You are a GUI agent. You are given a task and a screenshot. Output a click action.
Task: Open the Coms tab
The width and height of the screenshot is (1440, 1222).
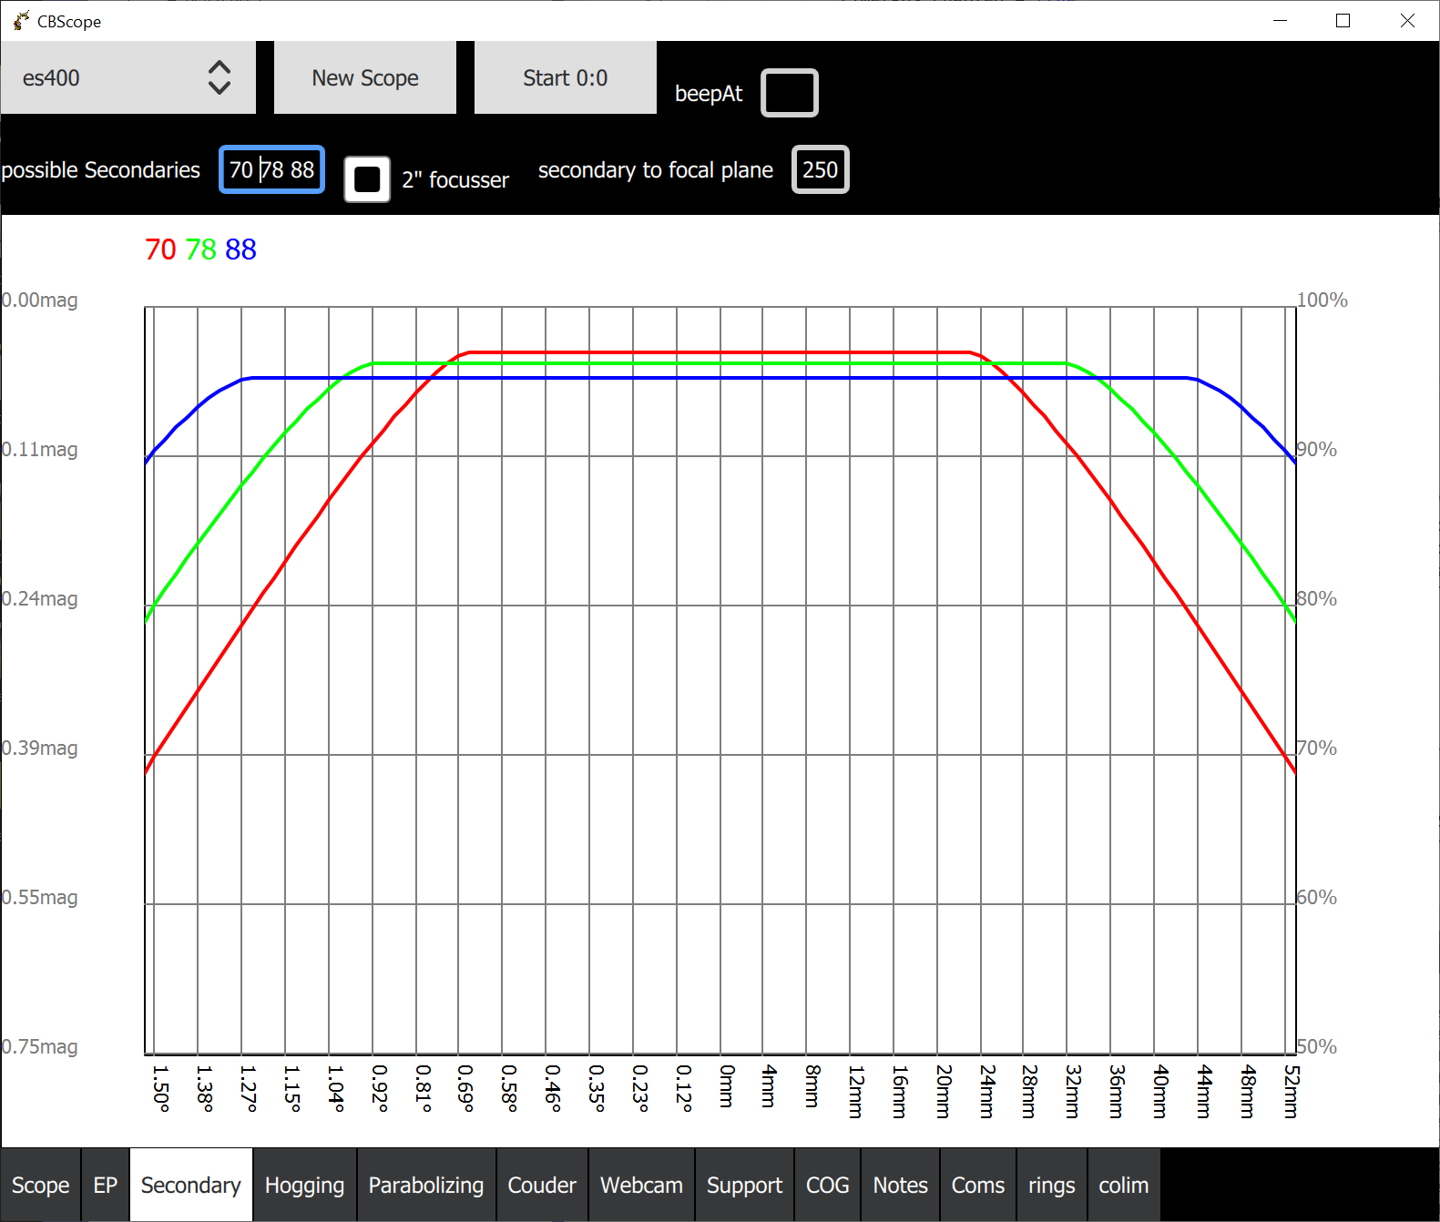(978, 1185)
